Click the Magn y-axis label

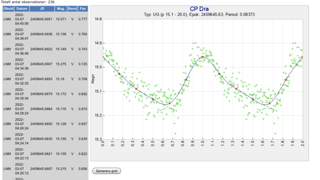[x=93, y=80]
